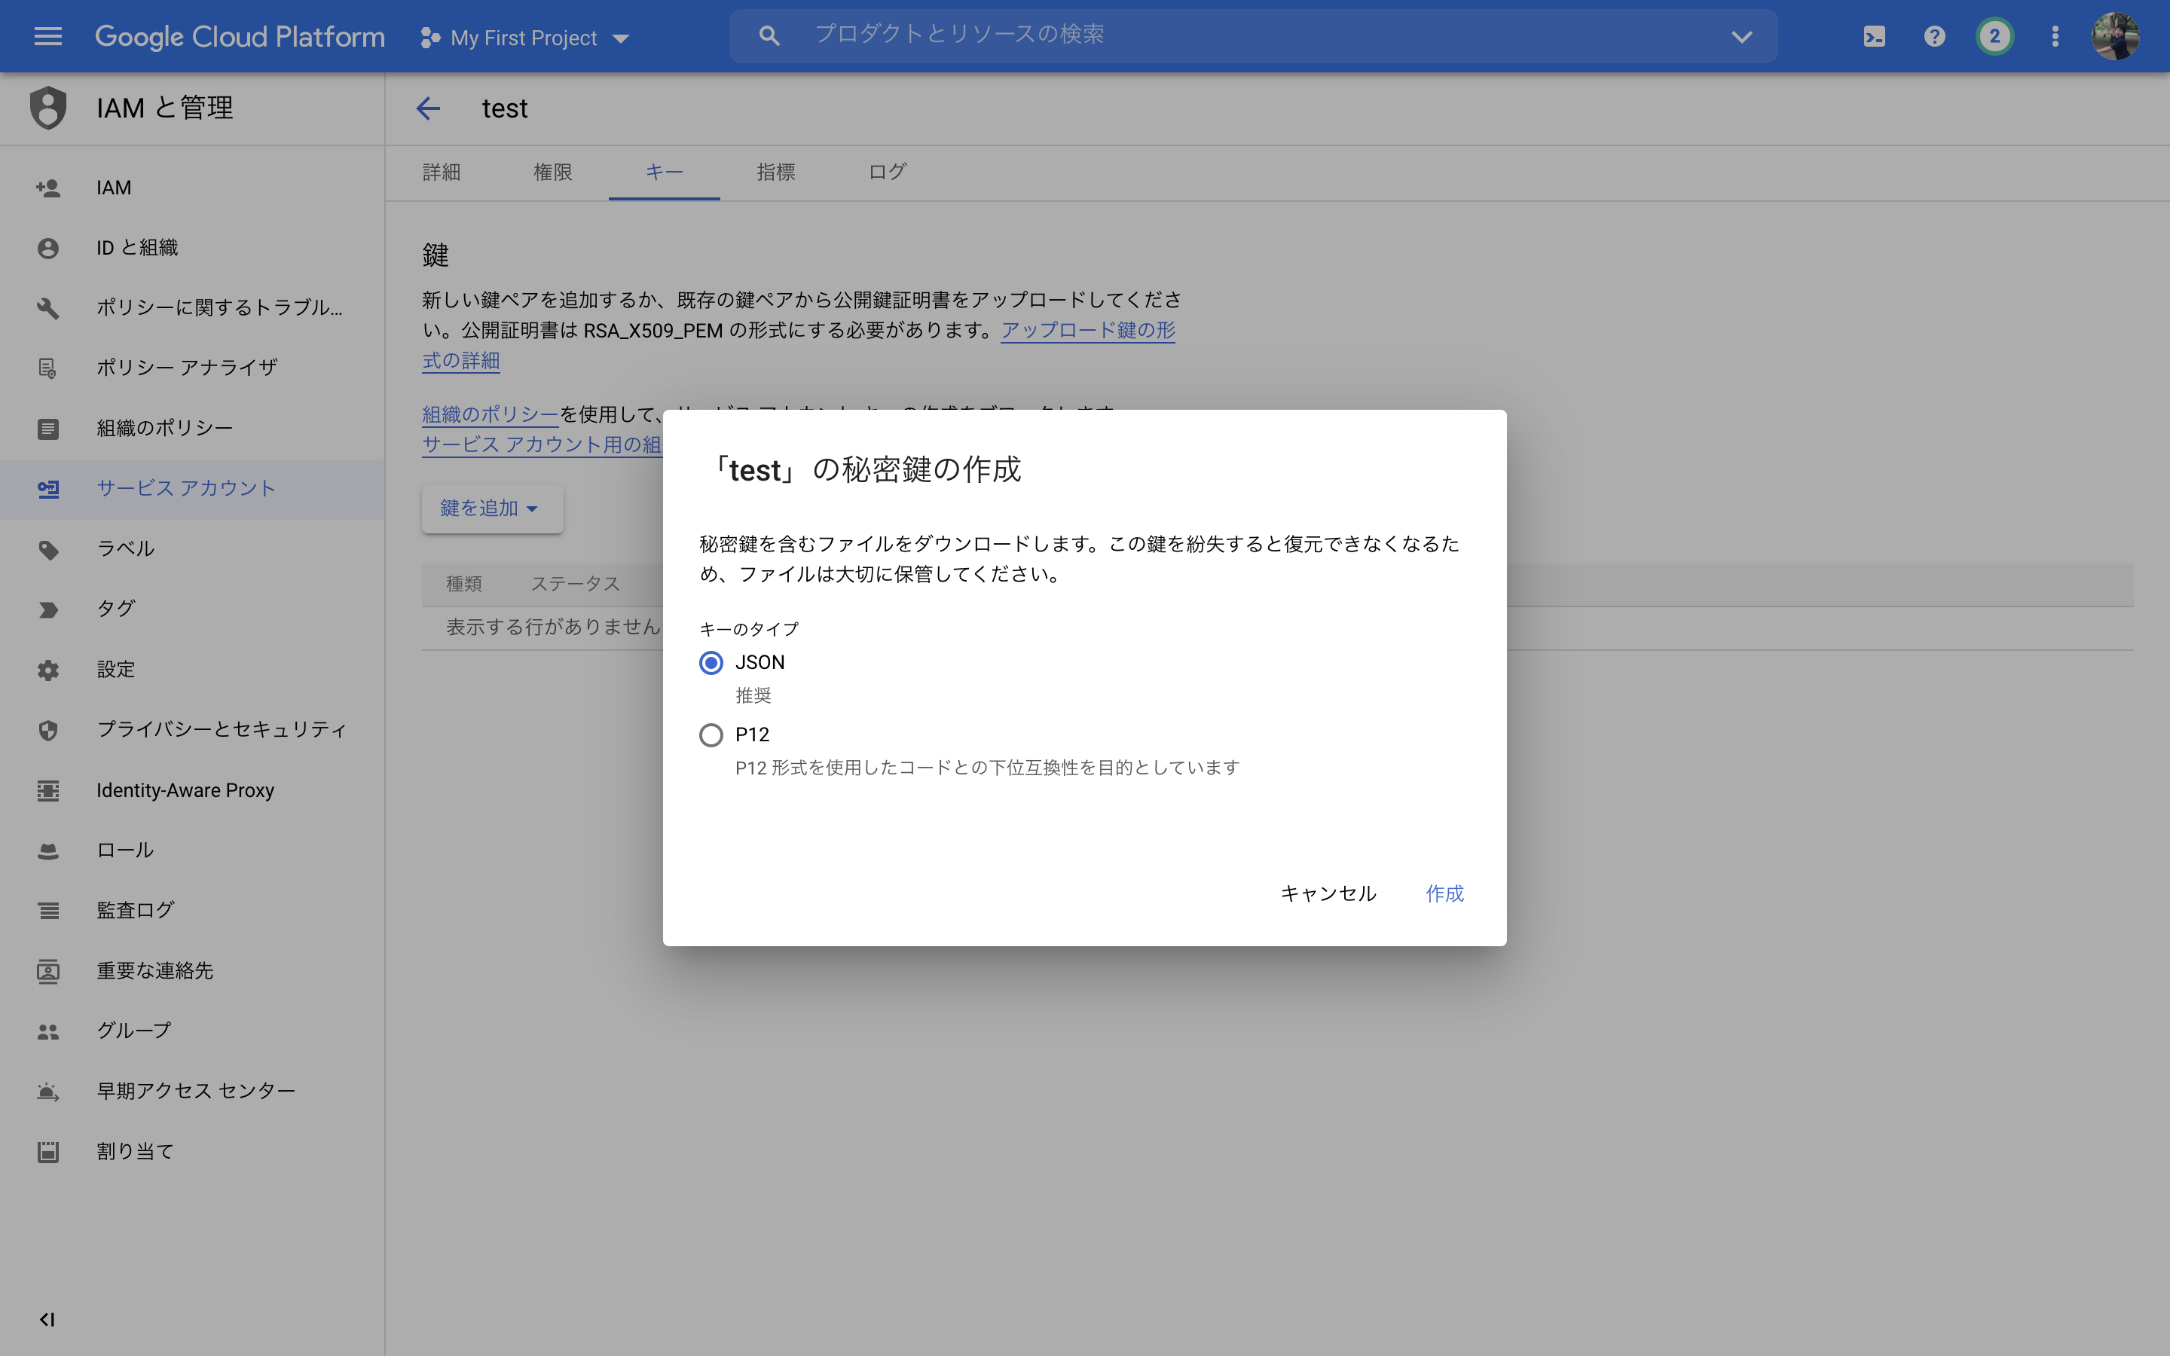Screen dimensions: 2170x1356
Task: Expand the 鍵を追加 dropdown
Action: pyautogui.click(x=491, y=508)
